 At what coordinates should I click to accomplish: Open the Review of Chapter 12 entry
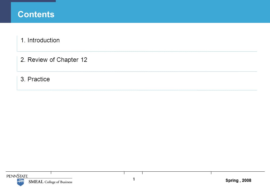pyautogui.click(x=54, y=60)
